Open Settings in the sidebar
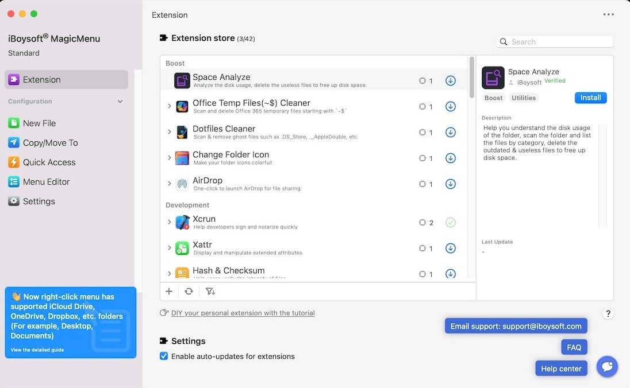The height and width of the screenshot is (388, 630). pyautogui.click(x=32, y=201)
